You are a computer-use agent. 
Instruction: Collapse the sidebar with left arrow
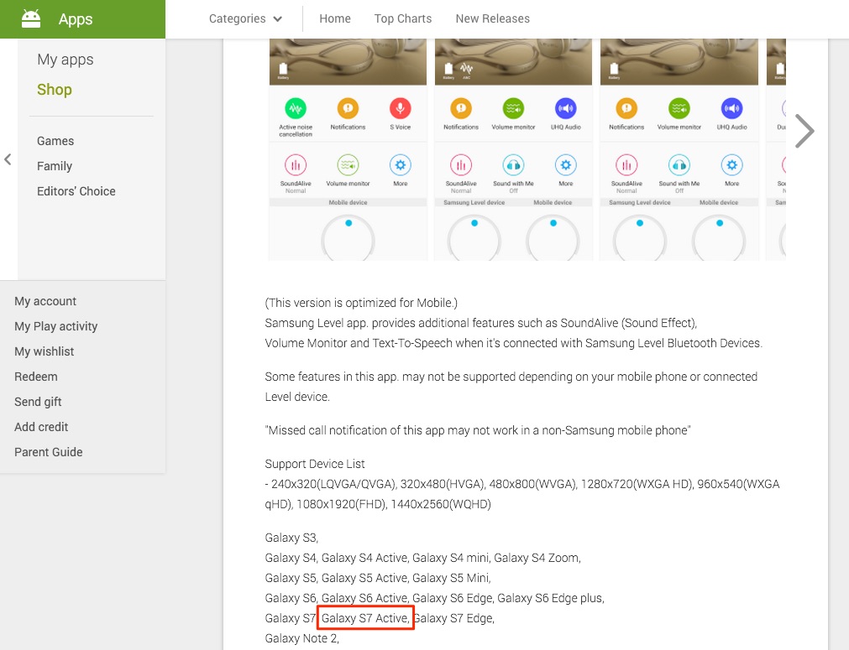[x=8, y=159]
